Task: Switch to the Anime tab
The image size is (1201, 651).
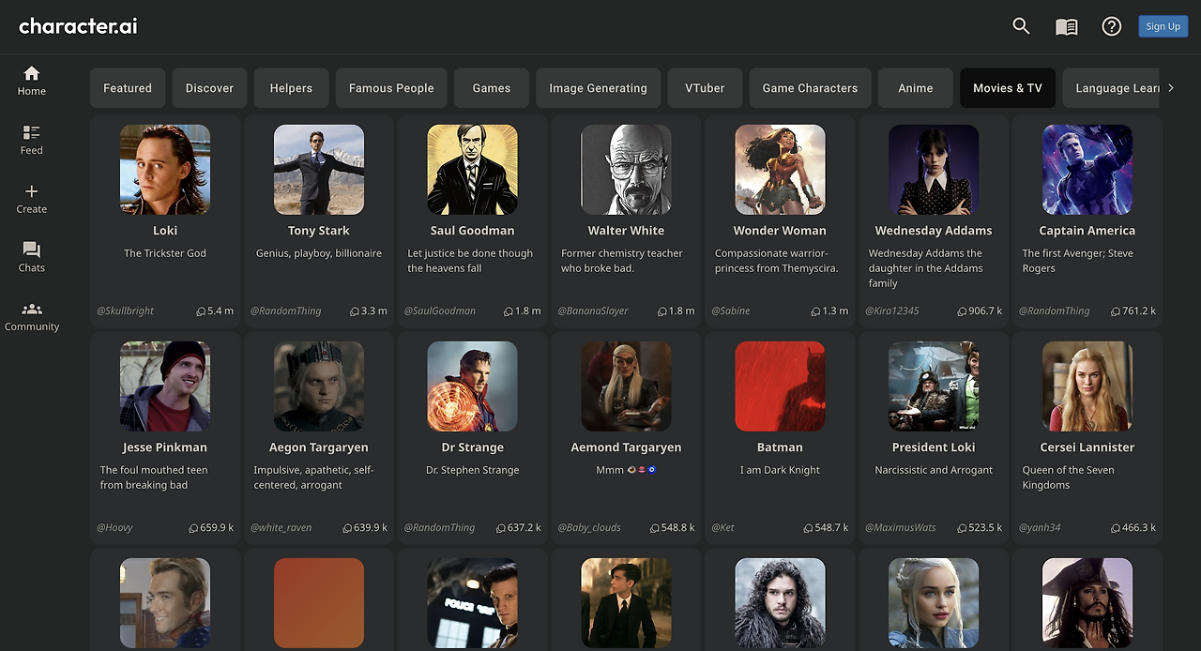Action: tap(916, 88)
